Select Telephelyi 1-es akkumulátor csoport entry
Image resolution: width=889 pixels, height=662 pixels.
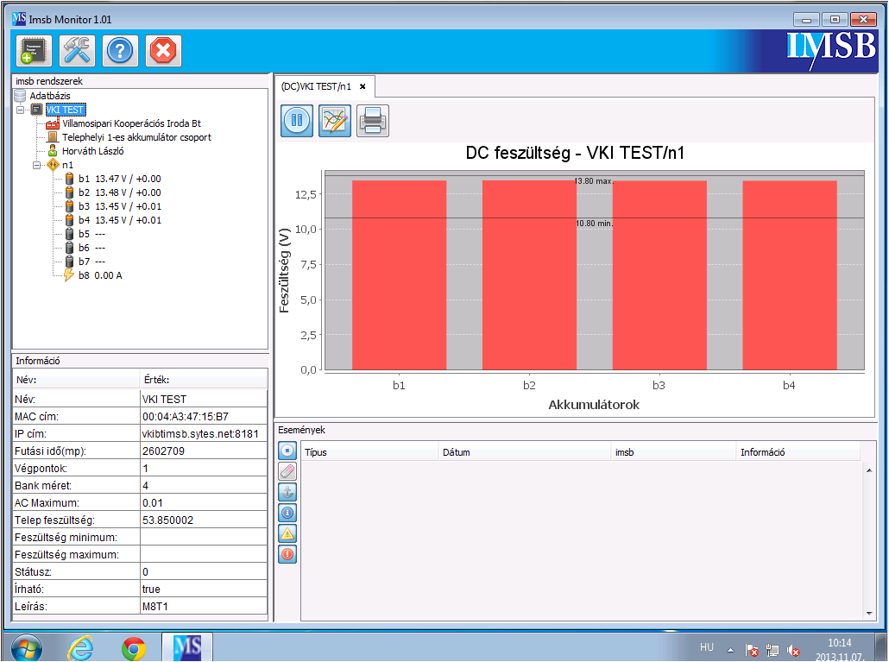pos(136,137)
